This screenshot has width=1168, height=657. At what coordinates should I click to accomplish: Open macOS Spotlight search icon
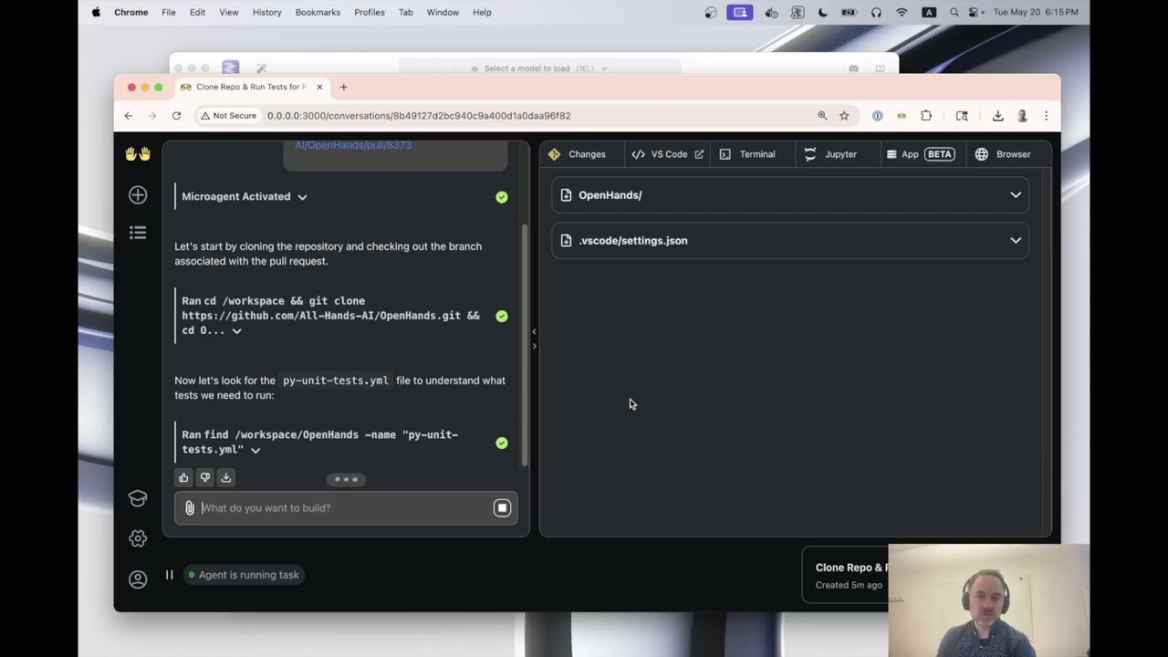pos(954,12)
